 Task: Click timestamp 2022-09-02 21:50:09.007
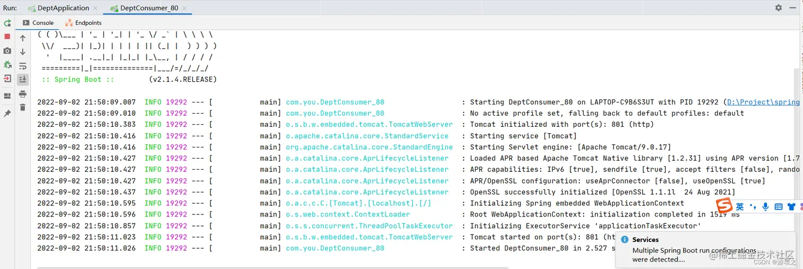click(x=87, y=102)
